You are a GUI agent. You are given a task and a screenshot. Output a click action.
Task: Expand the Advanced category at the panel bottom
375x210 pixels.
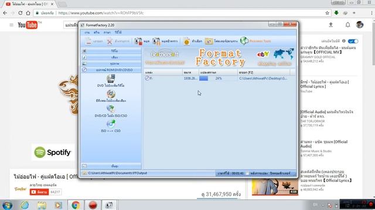coord(111,166)
